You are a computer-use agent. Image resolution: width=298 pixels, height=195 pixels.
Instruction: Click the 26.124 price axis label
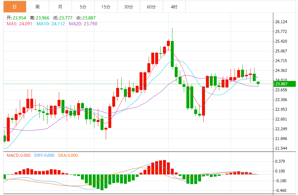[x=281, y=22]
